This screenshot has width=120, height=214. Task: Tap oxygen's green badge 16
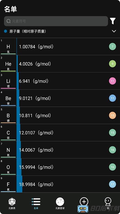click(x=112, y=167)
